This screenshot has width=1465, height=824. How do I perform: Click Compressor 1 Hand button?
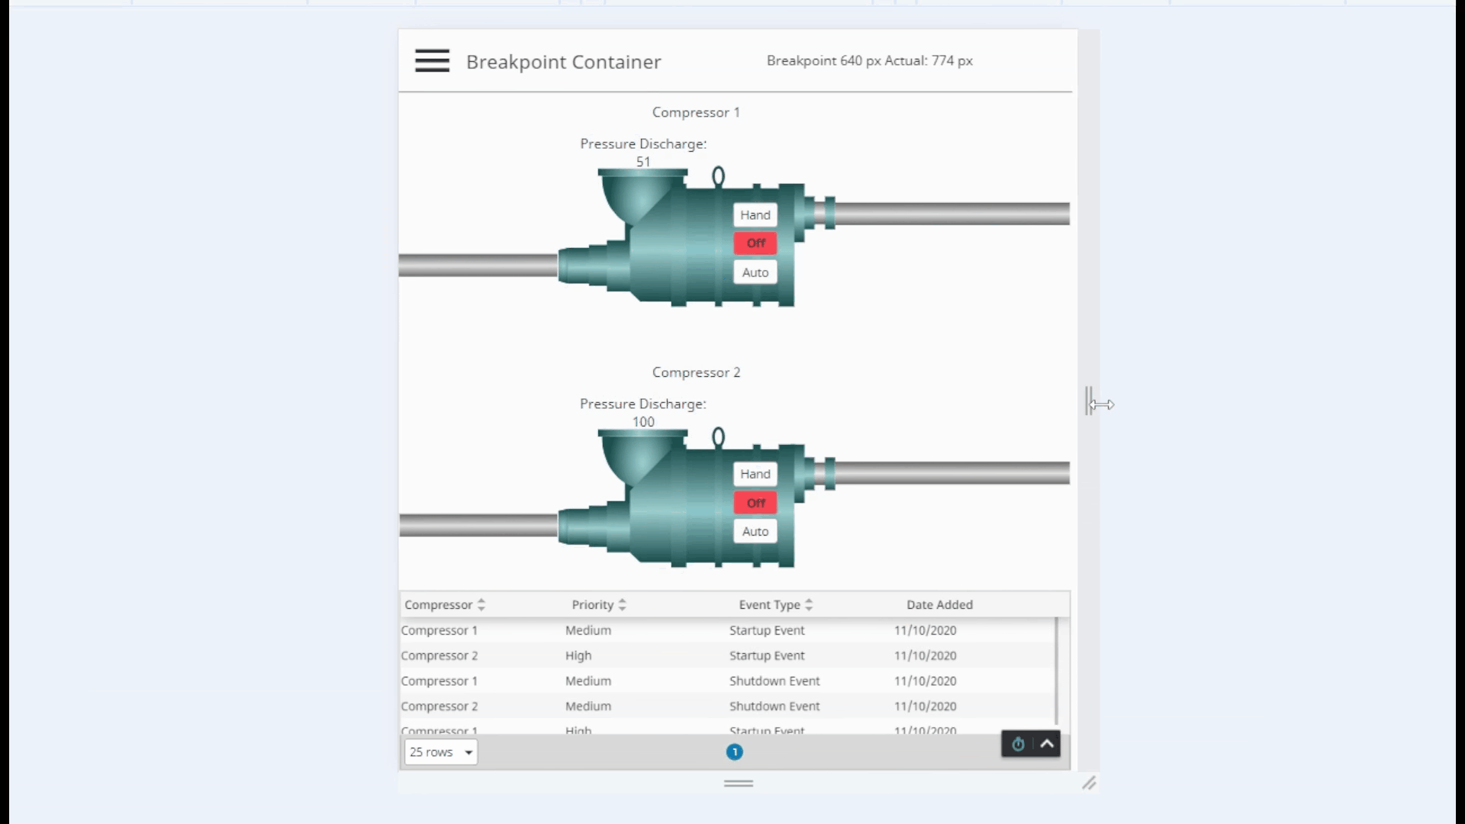[x=755, y=215]
